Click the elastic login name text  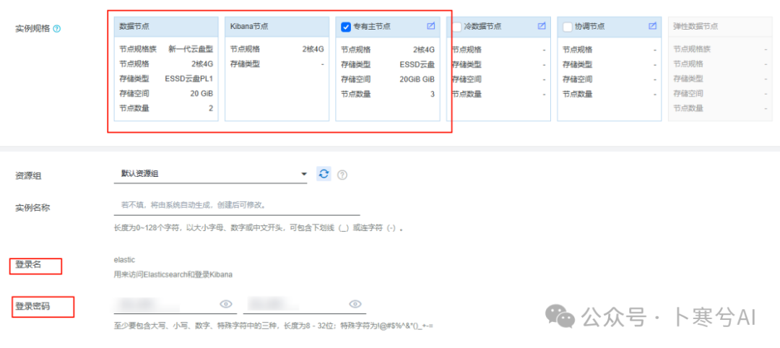[124, 259]
